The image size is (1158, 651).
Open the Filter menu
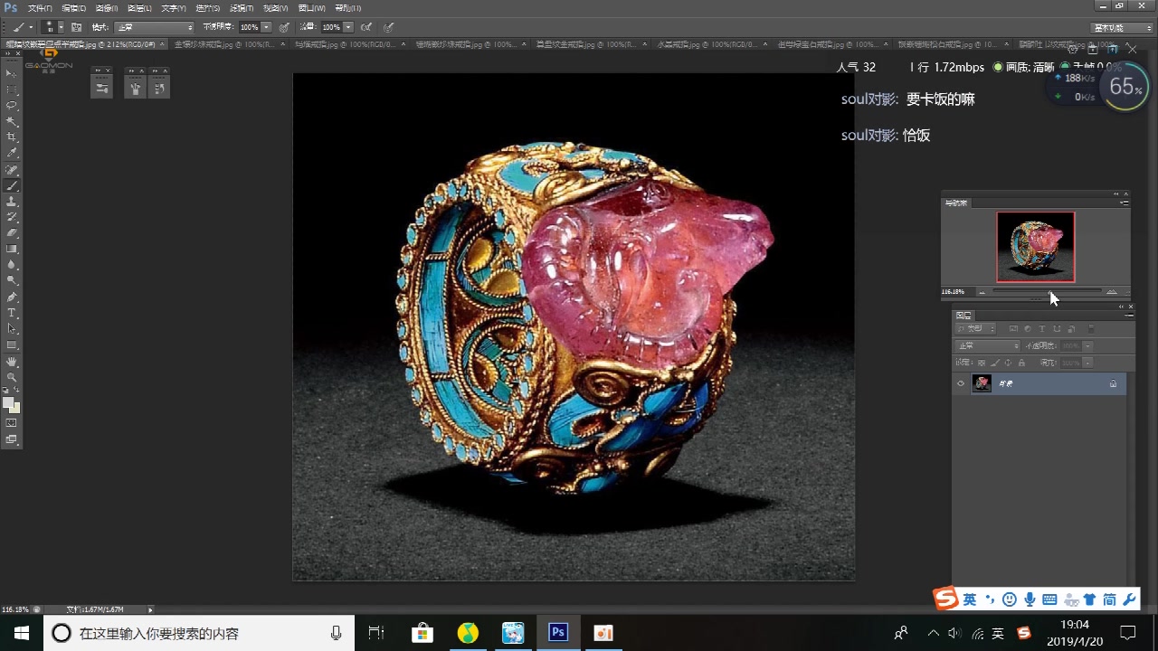click(242, 8)
